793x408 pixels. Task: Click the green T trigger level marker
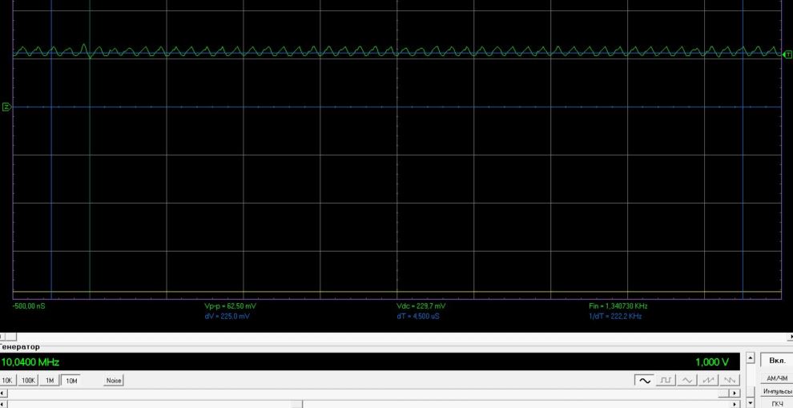tap(787, 55)
